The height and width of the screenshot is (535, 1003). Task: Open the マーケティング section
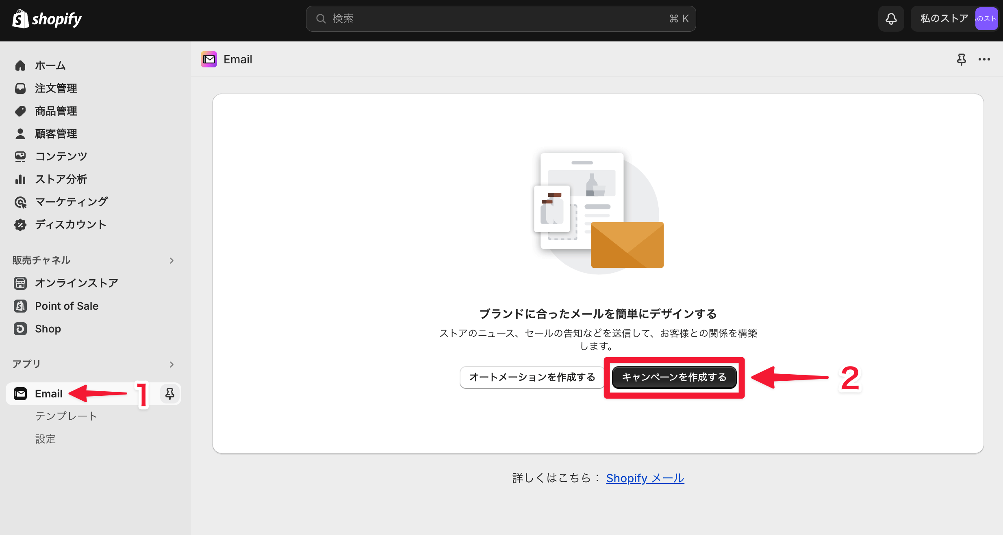click(72, 202)
